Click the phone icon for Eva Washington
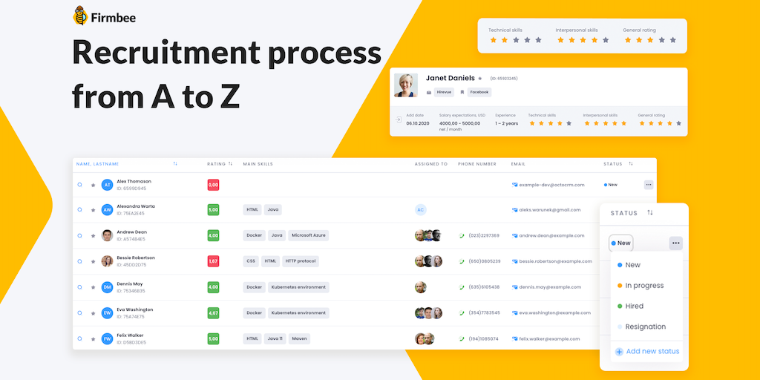The image size is (760, 380). 462,313
